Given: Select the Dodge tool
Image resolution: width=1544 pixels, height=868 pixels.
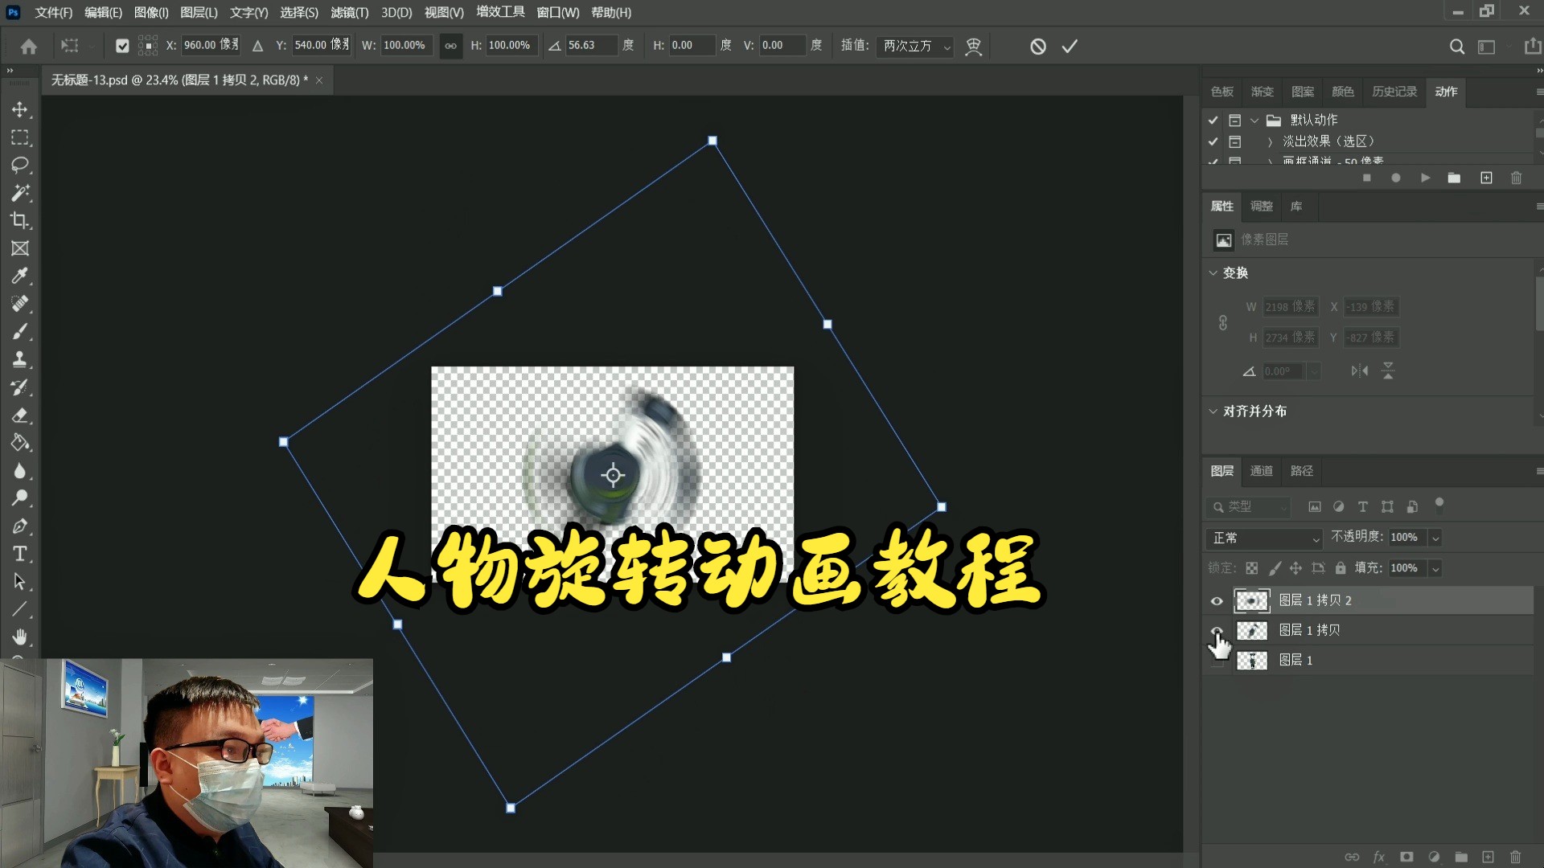Looking at the screenshot, I should (20, 498).
